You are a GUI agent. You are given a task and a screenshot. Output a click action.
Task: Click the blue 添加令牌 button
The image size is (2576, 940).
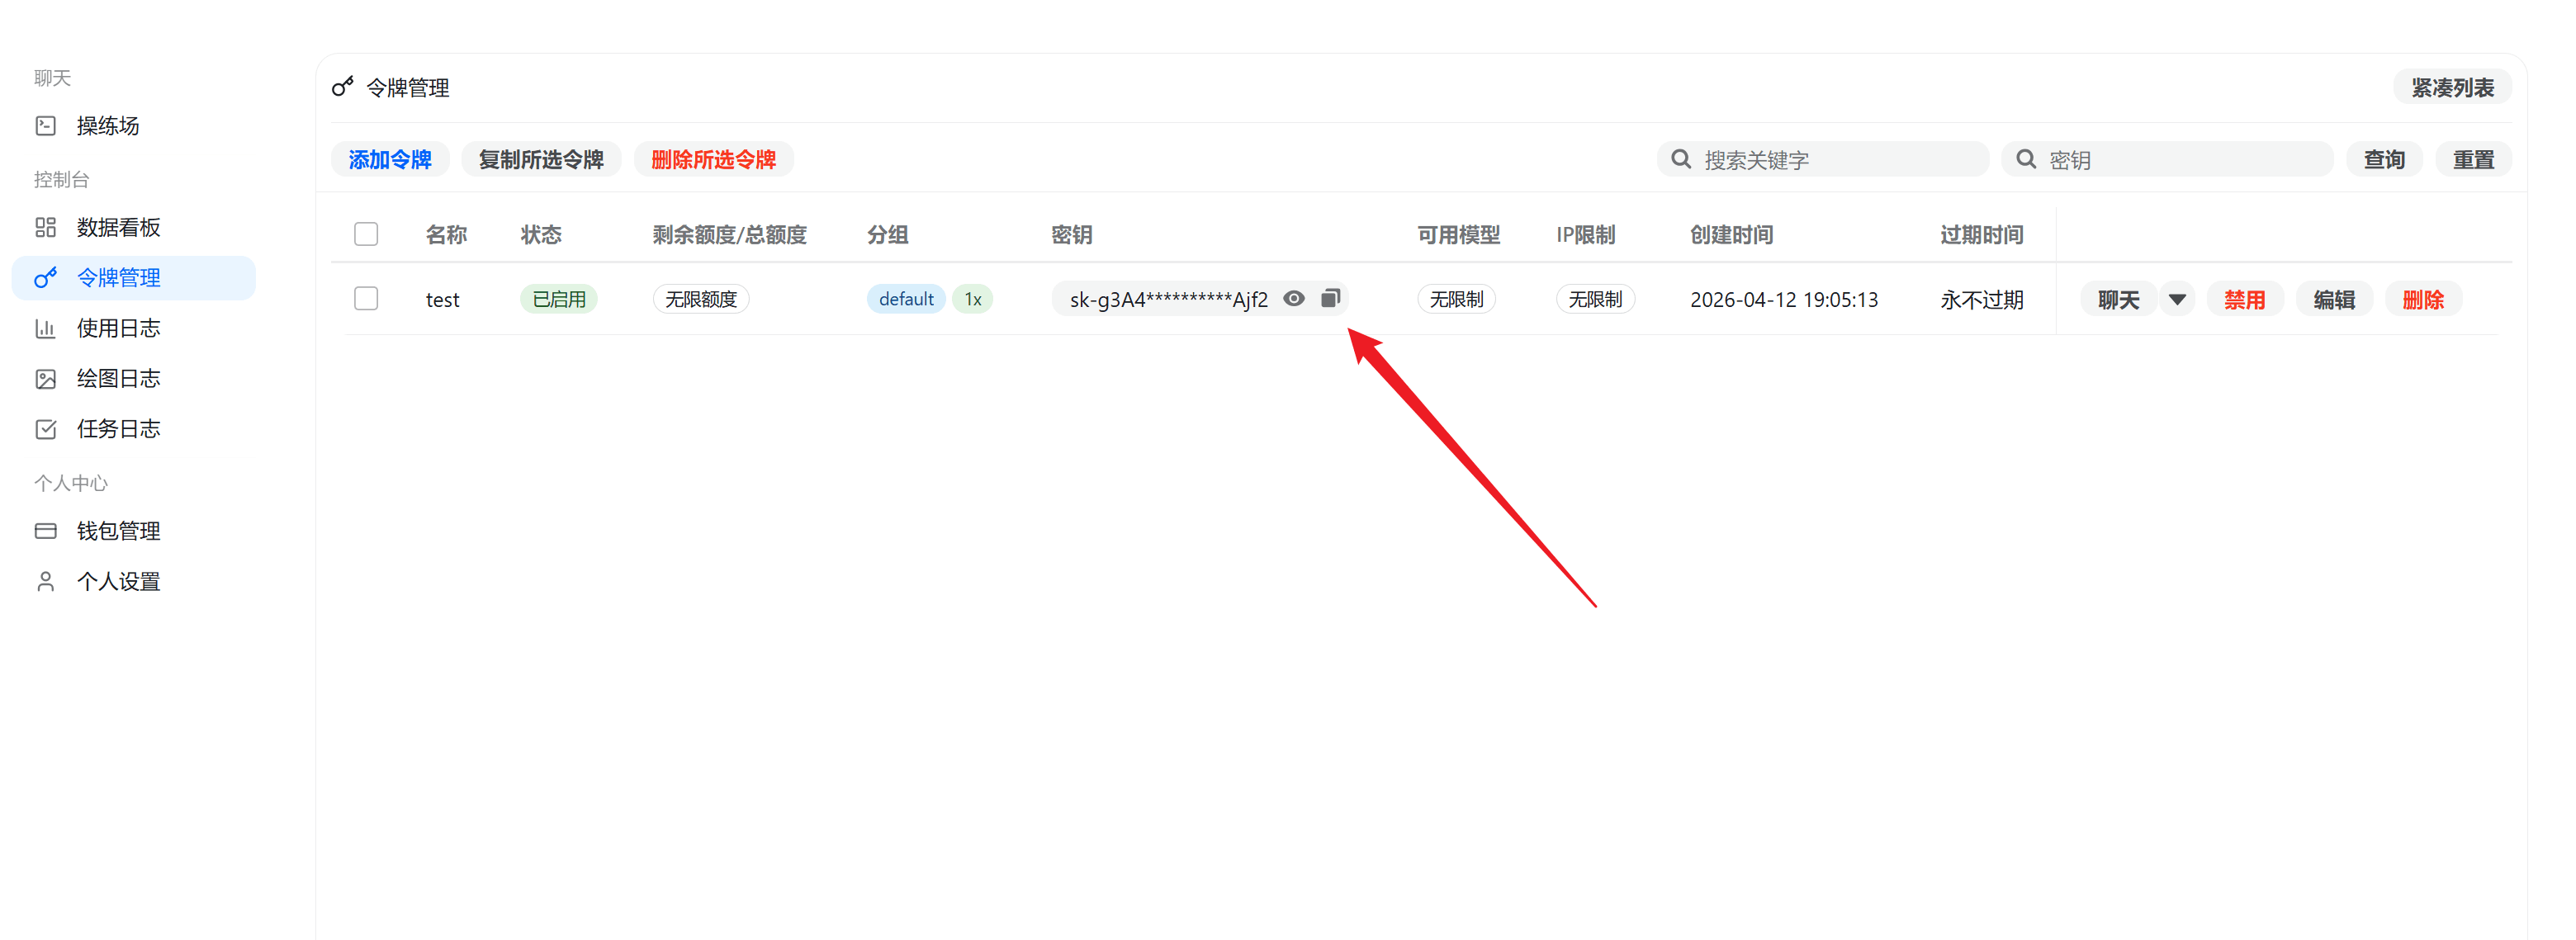coord(390,160)
